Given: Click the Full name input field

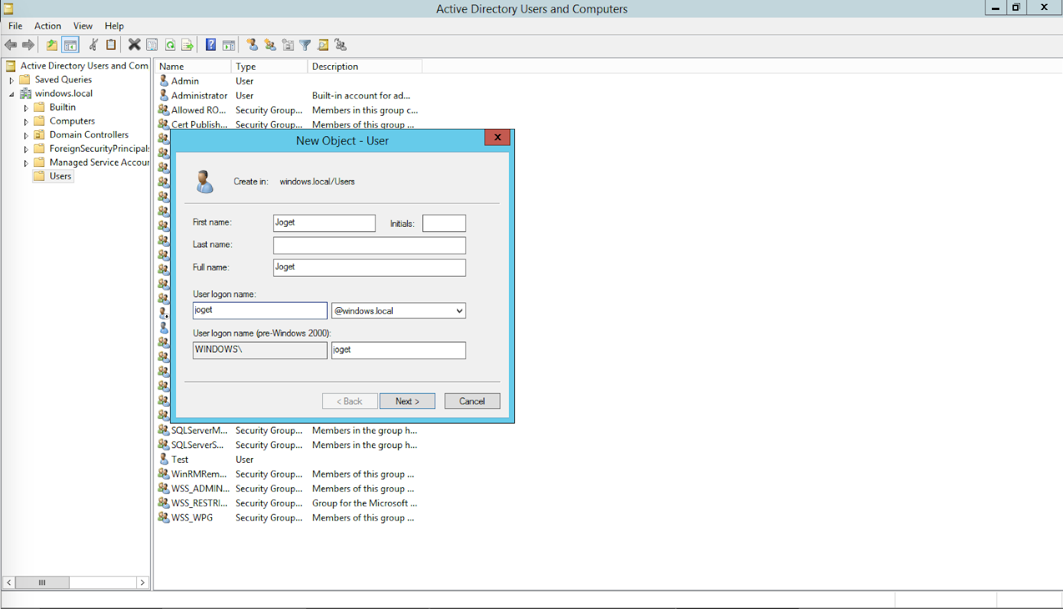Looking at the screenshot, I should (x=369, y=267).
